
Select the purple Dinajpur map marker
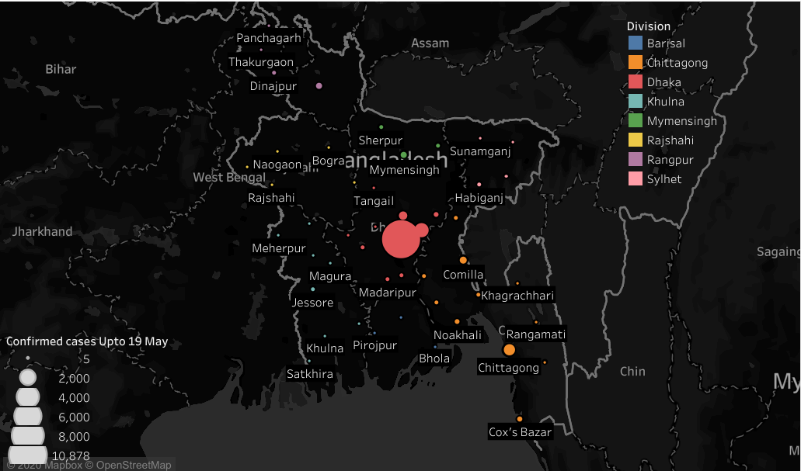click(x=319, y=85)
